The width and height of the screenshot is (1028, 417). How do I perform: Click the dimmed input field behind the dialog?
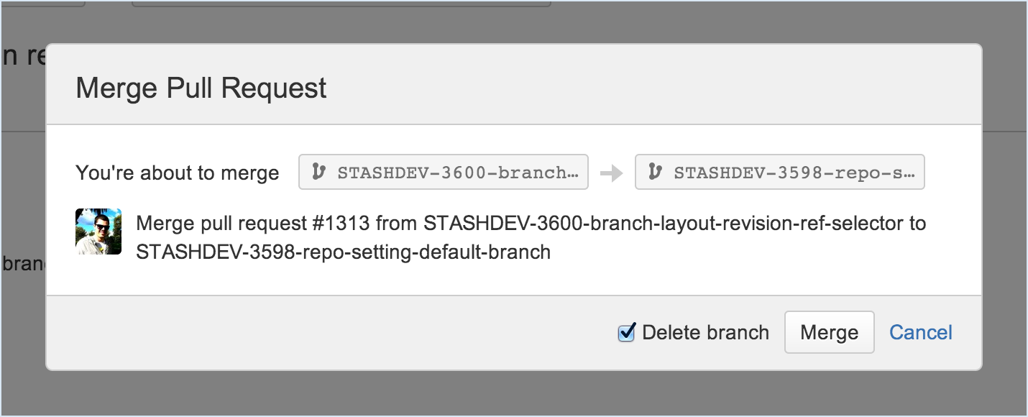coord(341,4)
